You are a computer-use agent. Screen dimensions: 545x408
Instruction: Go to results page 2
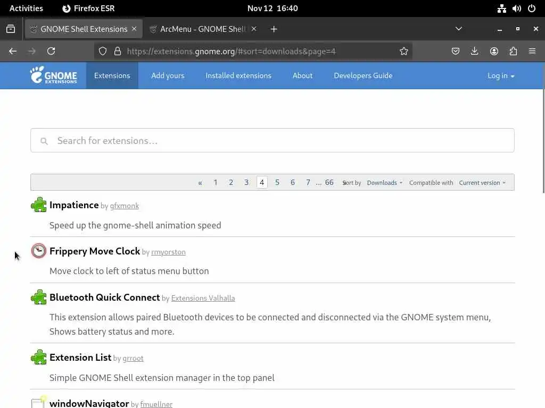coord(231,183)
